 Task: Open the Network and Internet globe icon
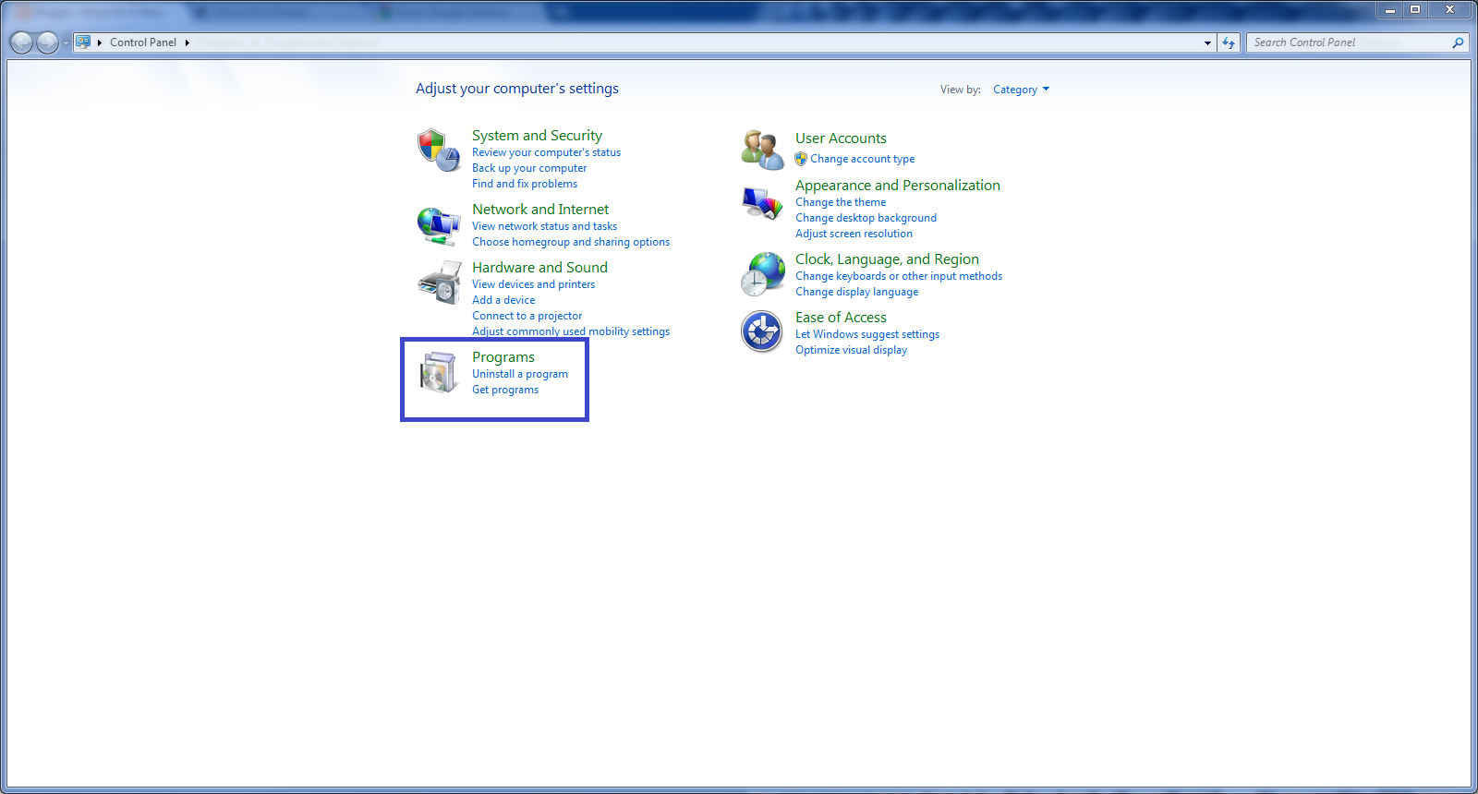click(439, 225)
